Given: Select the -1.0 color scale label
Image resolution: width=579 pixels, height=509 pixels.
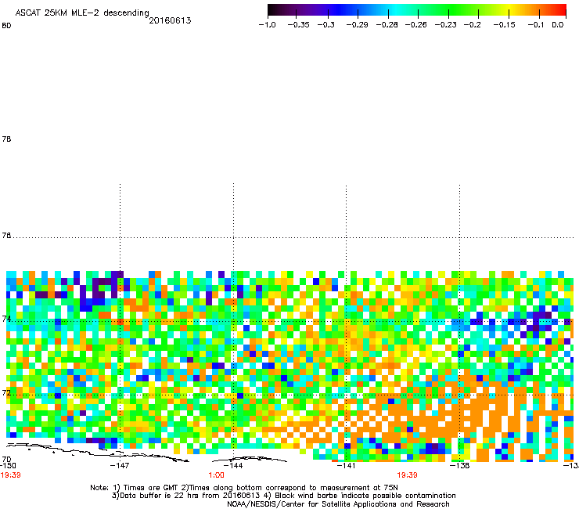Looking at the screenshot, I should 267,25.
